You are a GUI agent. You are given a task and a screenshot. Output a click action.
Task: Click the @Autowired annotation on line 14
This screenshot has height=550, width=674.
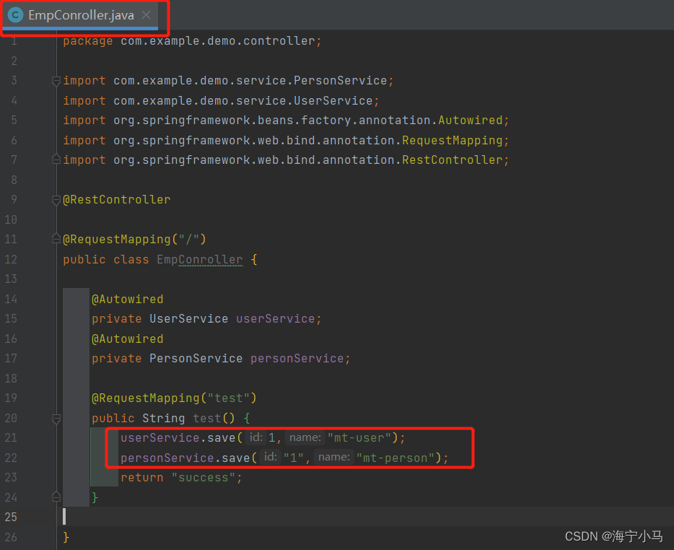coord(128,300)
